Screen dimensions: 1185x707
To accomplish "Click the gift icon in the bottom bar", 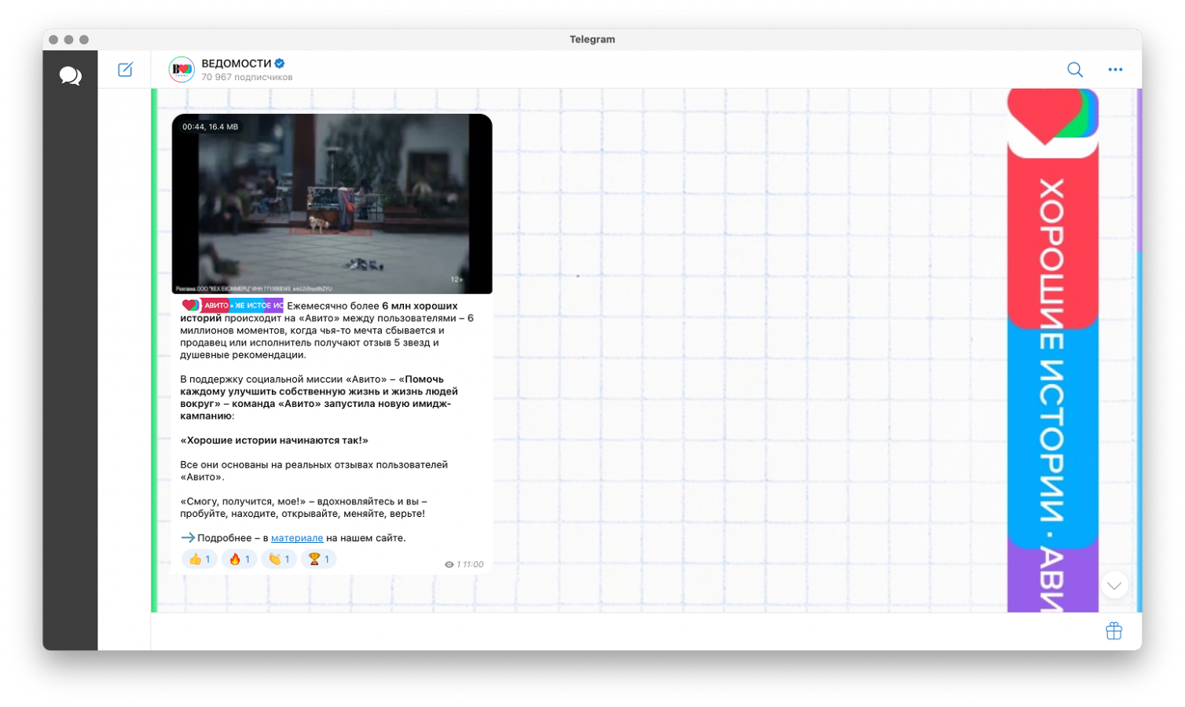I will click(x=1113, y=631).
